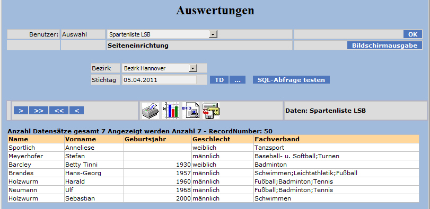
Task: Click the Anneliese first name cell
Action: pos(94,148)
